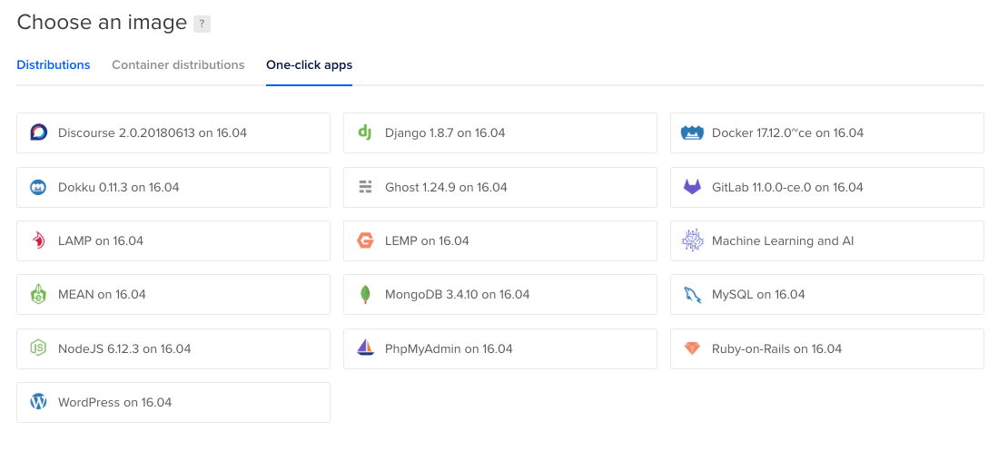The width and height of the screenshot is (1008, 451).
Task: Click the GitLab fox logo icon
Action: tap(693, 187)
